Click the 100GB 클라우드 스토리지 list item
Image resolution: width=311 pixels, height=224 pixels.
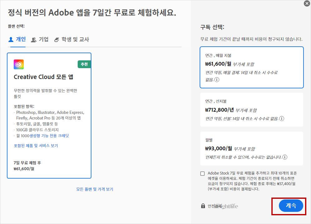pos(37,130)
